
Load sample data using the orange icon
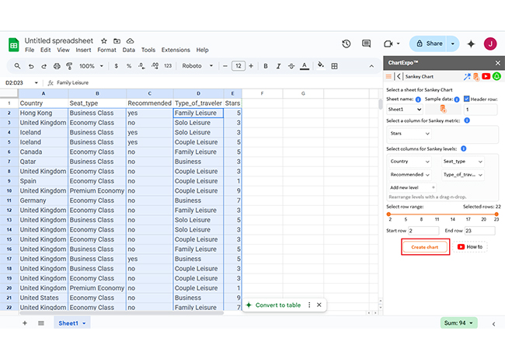click(443, 110)
